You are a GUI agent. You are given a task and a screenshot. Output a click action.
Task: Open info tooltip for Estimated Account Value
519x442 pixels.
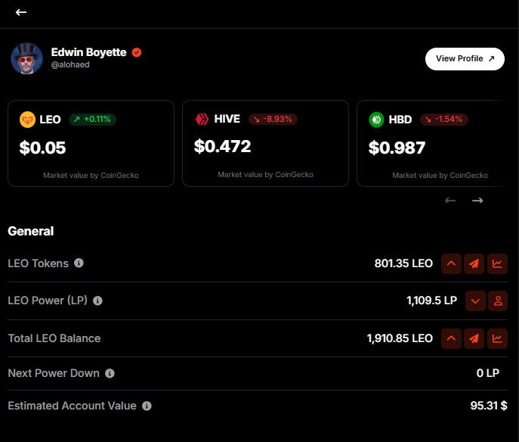(147, 406)
